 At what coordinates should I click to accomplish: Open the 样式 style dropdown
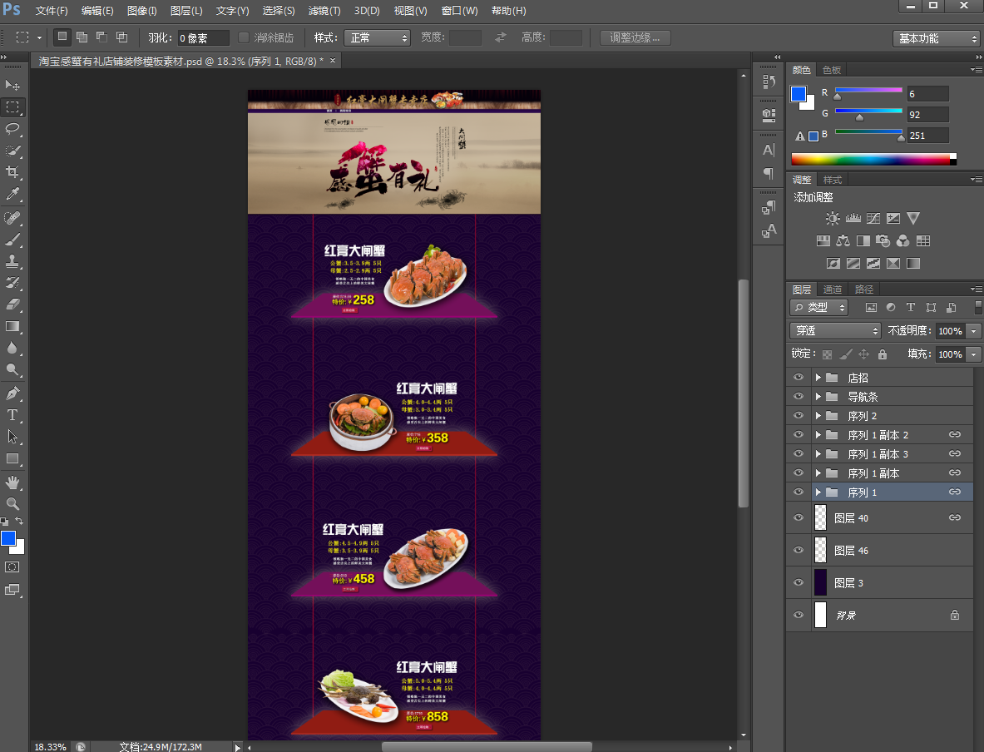378,38
